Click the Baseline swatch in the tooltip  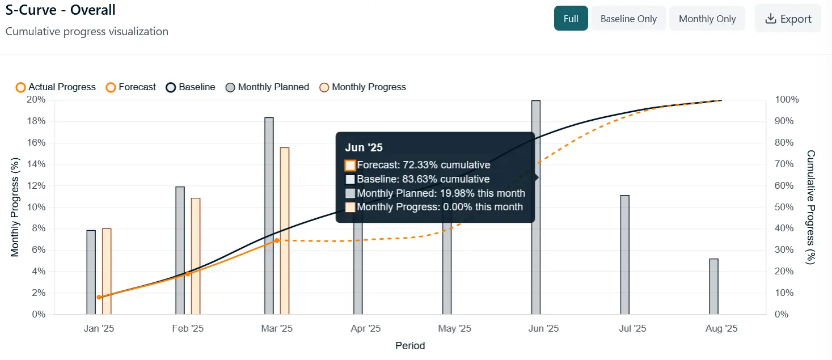(349, 179)
